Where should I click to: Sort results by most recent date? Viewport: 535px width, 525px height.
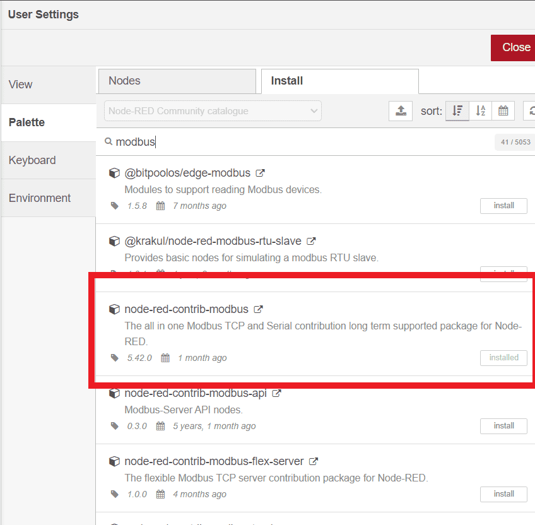tap(503, 111)
